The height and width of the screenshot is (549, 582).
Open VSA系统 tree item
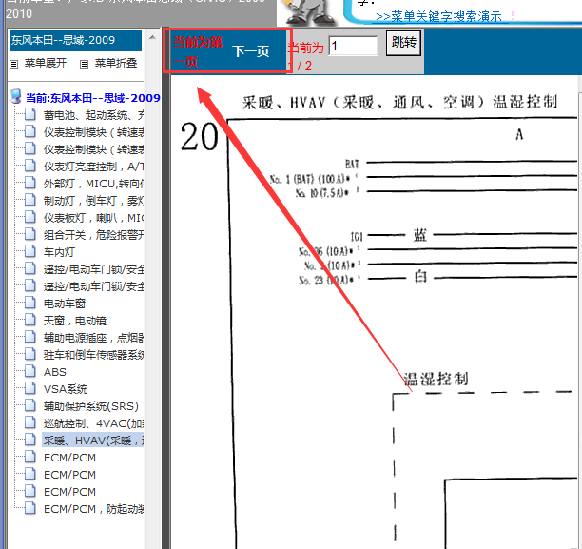66,389
